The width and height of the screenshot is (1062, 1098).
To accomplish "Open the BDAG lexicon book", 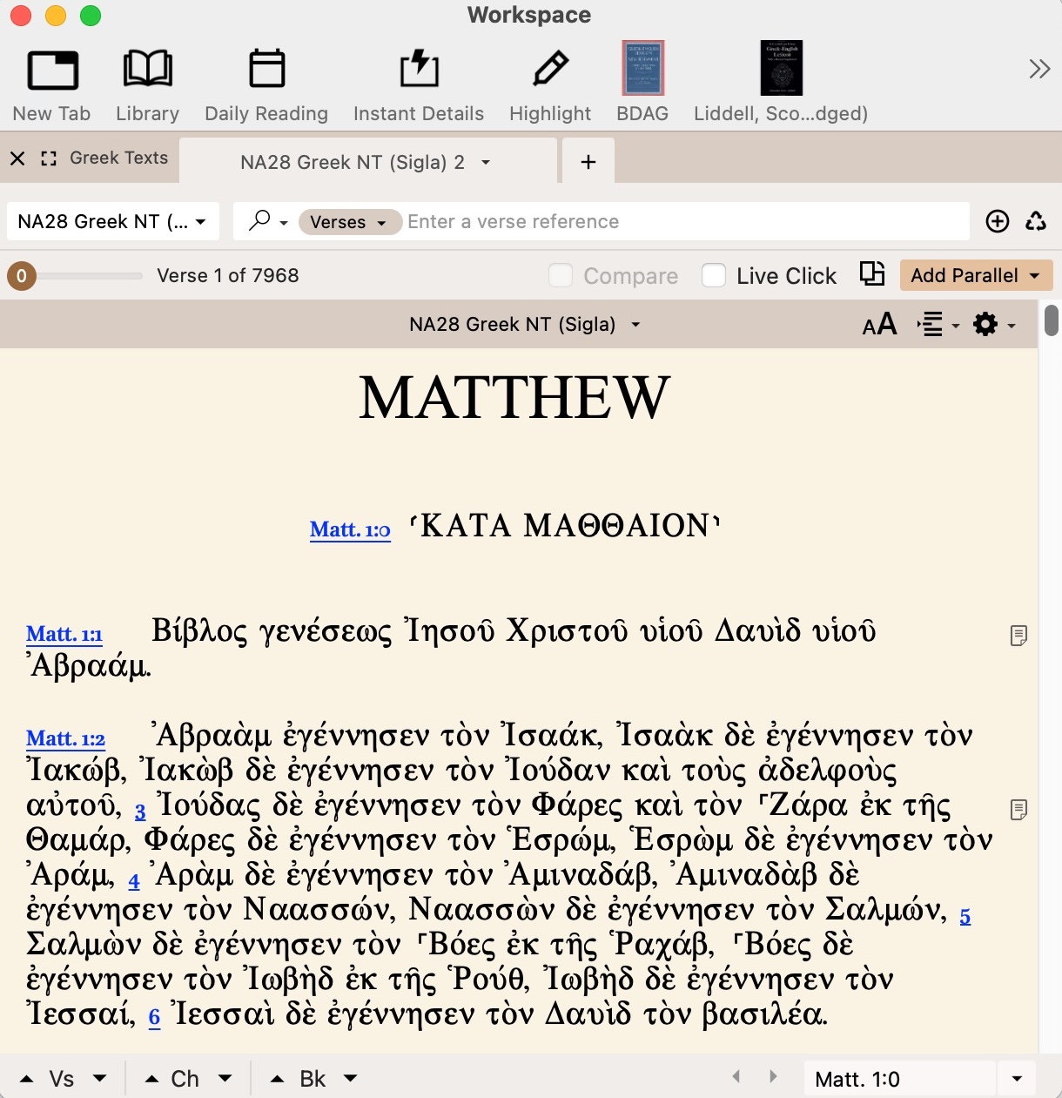I will pos(642,68).
